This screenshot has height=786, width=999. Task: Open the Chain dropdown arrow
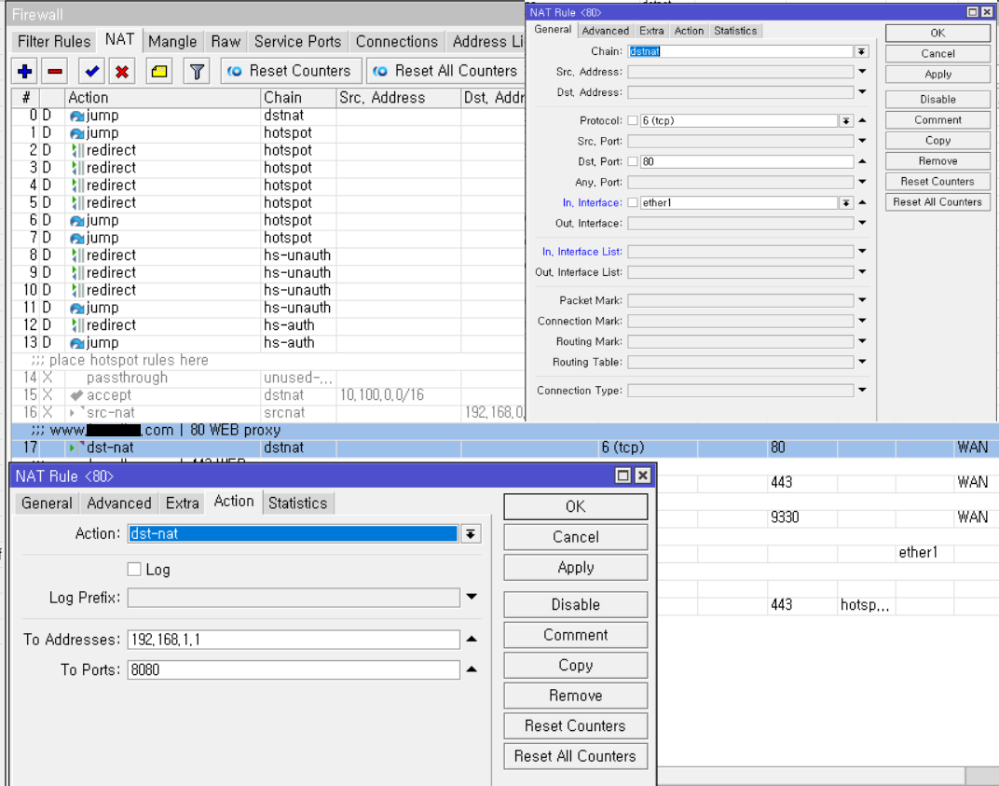861,51
